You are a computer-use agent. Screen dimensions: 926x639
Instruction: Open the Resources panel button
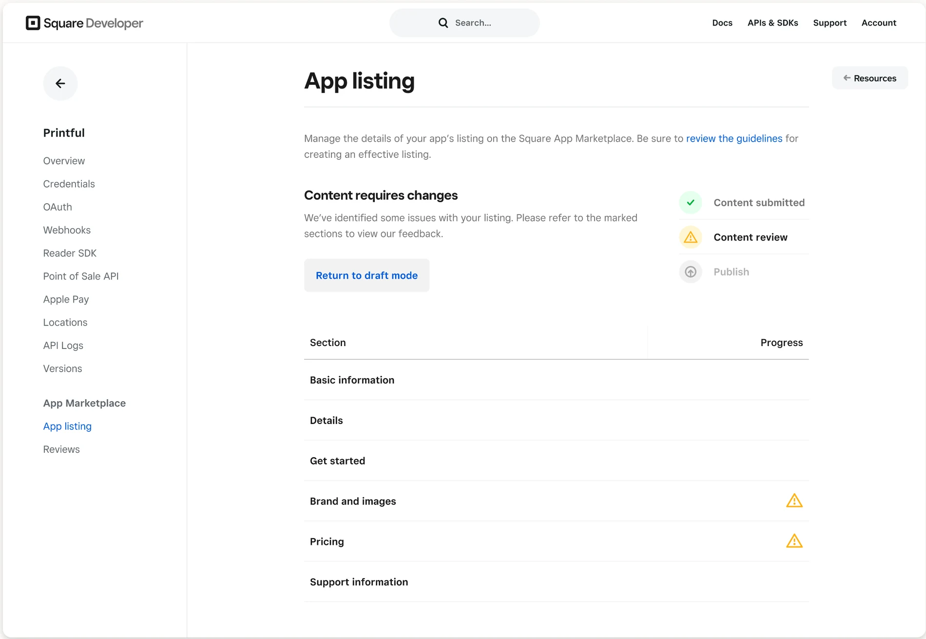tap(870, 78)
